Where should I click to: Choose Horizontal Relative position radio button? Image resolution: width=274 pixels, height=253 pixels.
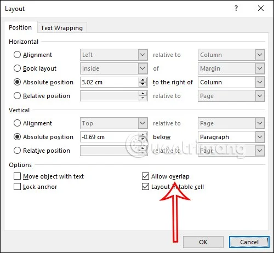tap(17, 96)
